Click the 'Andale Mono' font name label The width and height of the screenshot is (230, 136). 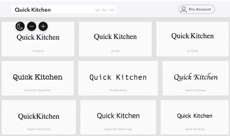pyautogui.click(x=118, y=90)
